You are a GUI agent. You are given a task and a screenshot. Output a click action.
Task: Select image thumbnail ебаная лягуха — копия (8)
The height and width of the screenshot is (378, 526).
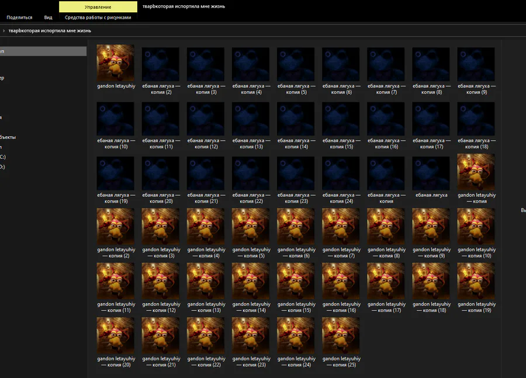coord(431,64)
